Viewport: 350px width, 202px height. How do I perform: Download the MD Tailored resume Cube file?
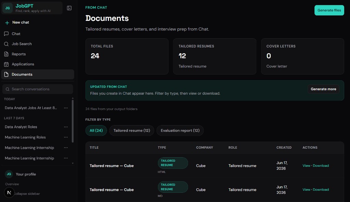tap(321, 189)
